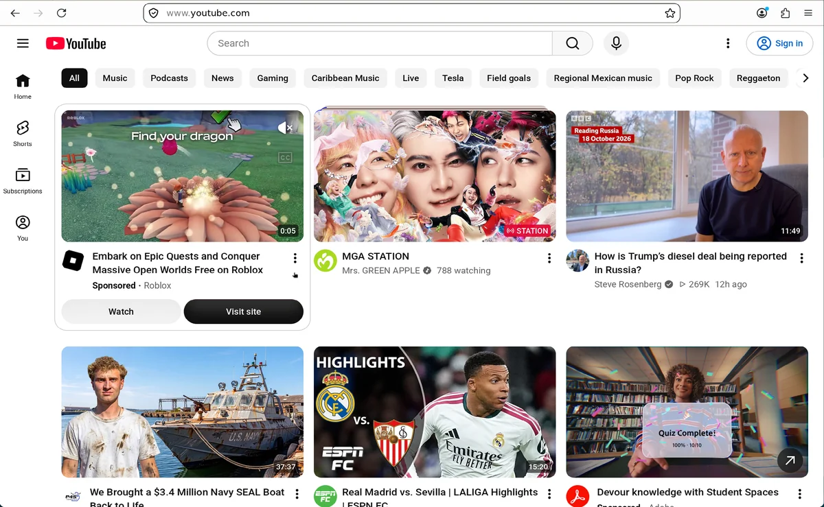Click Visit site on Roblox ad
The height and width of the screenshot is (507, 824).
(x=244, y=311)
